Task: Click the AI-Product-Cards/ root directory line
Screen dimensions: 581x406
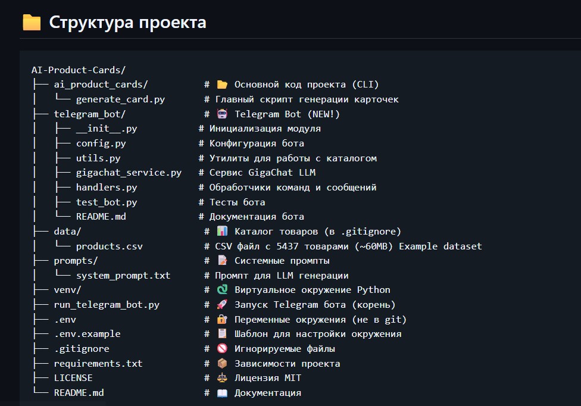Action: tap(78, 70)
